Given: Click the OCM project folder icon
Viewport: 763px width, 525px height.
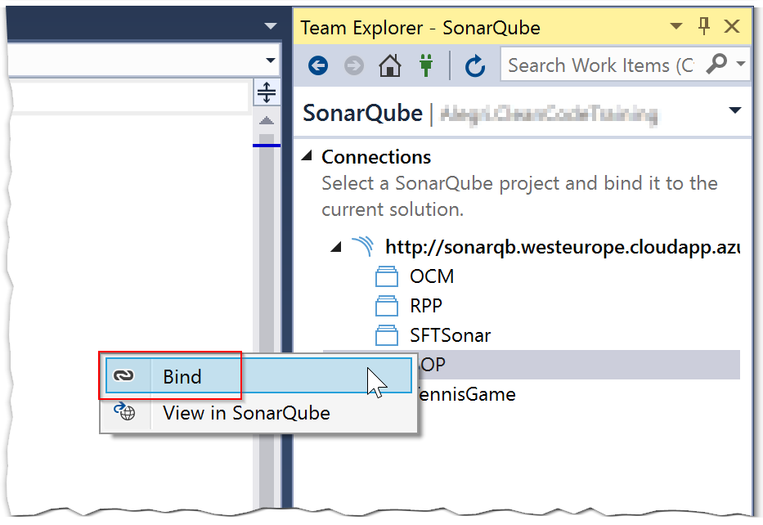Looking at the screenshot, I should (x=386, y=277).
